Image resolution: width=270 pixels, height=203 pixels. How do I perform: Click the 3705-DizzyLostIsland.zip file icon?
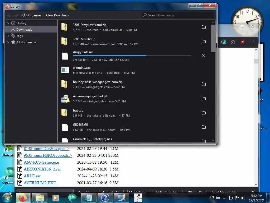tap(65, 27)
